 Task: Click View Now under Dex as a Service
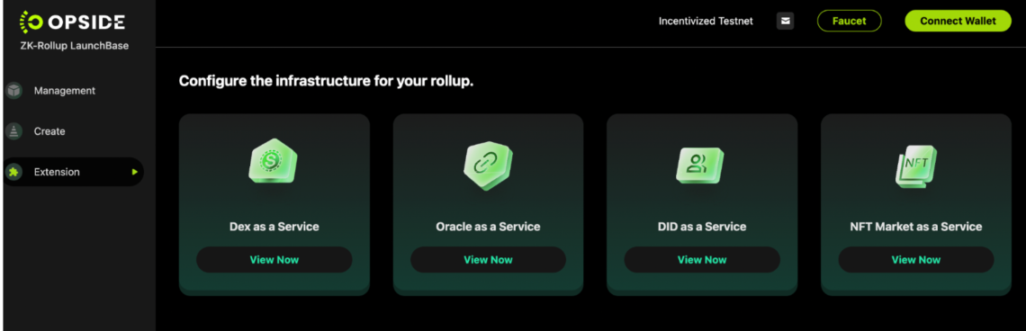pyautogui.click(x=274, y=260)
